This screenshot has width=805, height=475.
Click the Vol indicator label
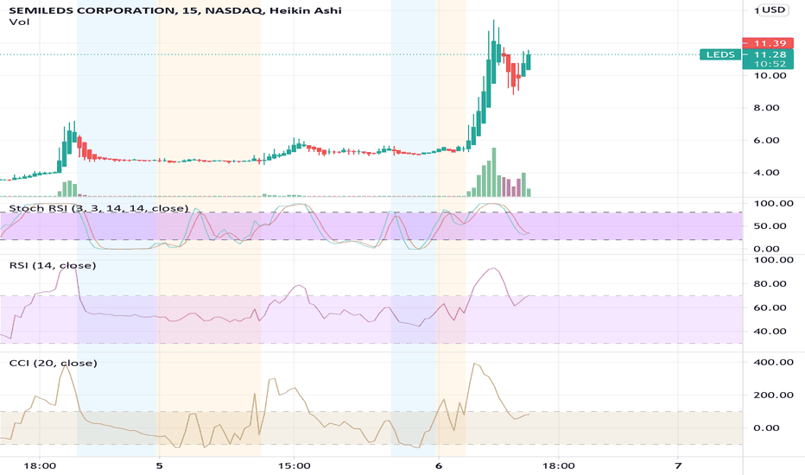19,22
